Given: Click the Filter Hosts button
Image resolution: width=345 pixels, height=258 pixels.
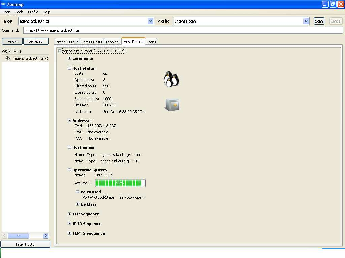Looking at the screenshot, I should [25, 244].
